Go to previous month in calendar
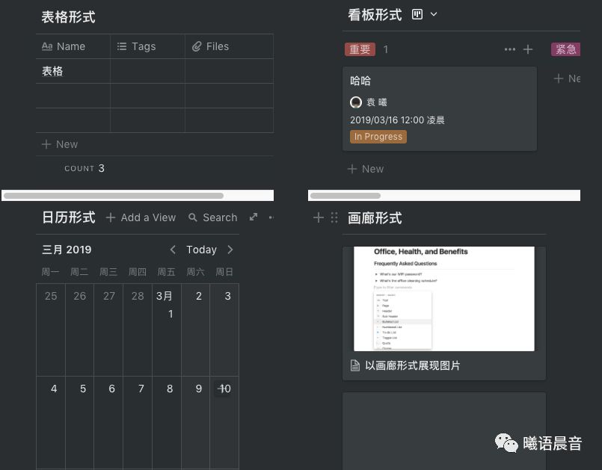Viewport: 602px width, 470px height. click(173, 250)
